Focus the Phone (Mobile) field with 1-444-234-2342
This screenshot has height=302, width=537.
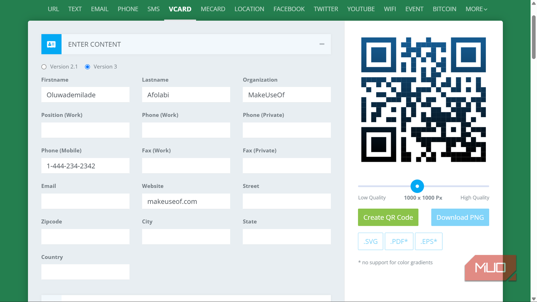[x=85, y=166]
